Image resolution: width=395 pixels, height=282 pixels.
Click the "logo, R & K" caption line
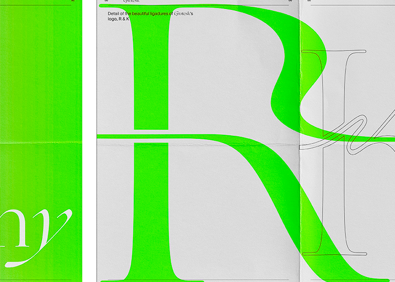click(118, 19)
